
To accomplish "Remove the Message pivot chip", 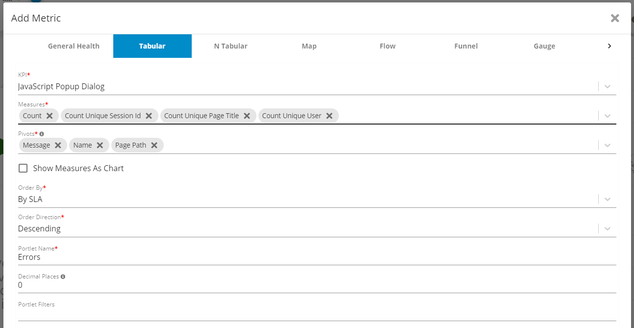I will 58,145.
